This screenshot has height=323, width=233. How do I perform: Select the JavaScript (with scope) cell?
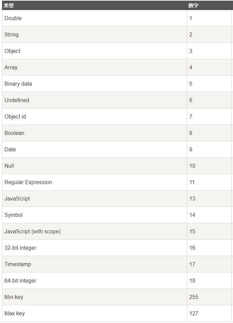(x=32, y=231)
